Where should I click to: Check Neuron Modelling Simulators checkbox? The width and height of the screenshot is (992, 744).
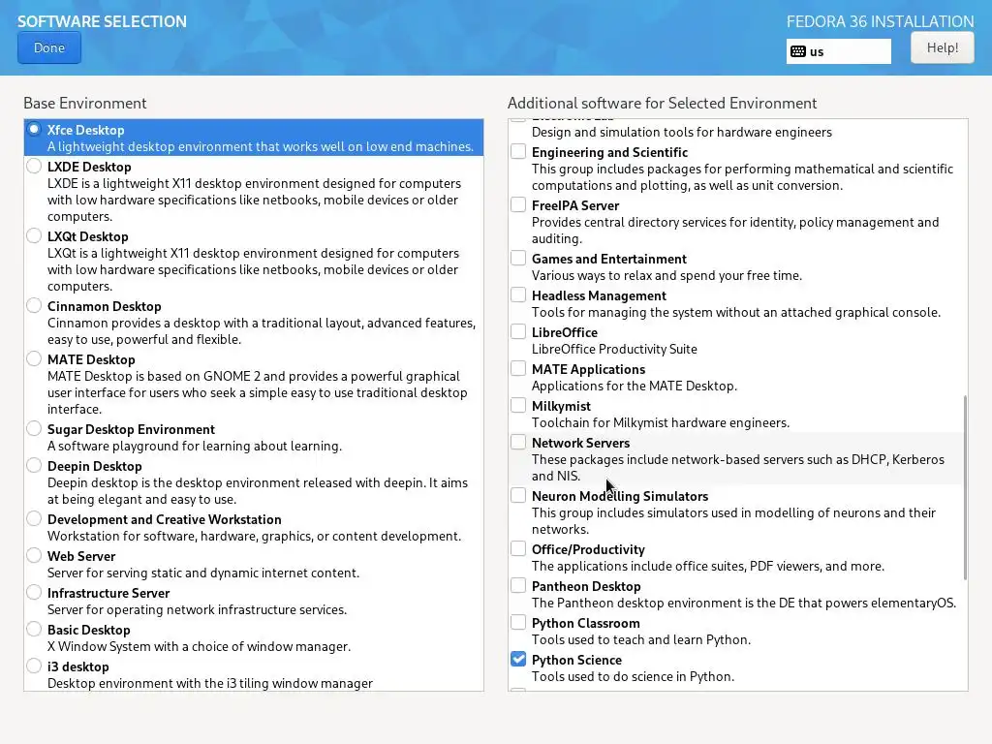pyautogui.click(x=518, y=495)
